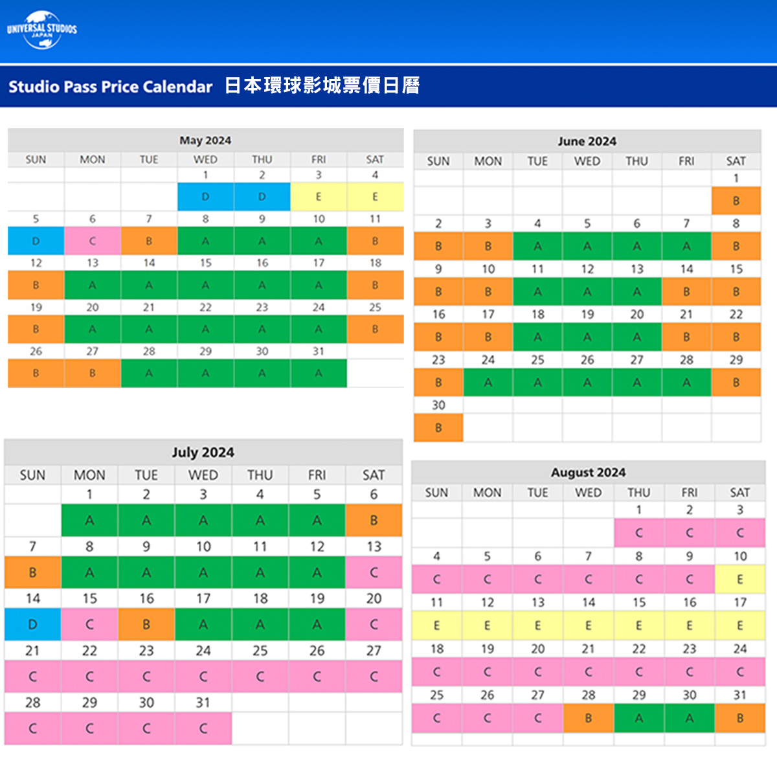
Task: Click the orange B cell under June 21
Action: [686, 337]
